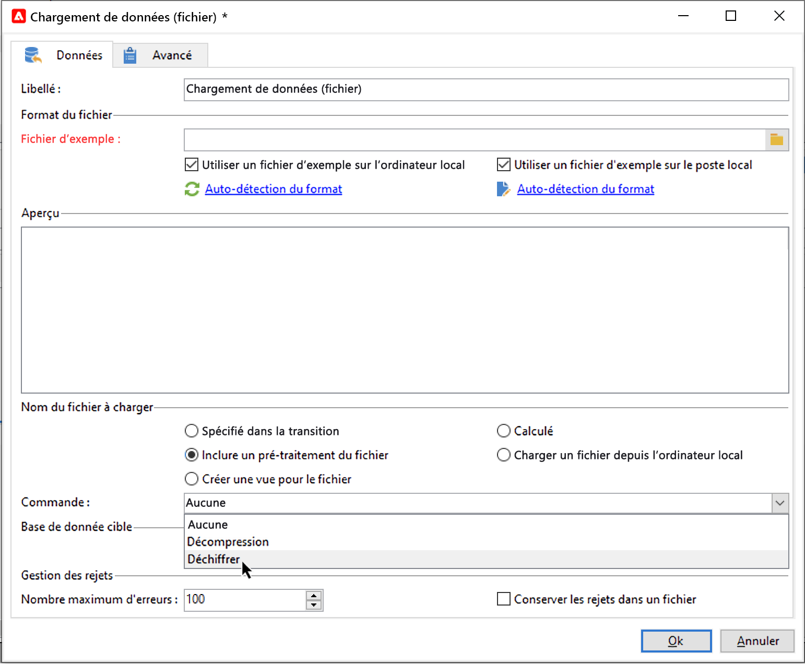Choose 'Décompression' from the Commande list

[x=486, y=542]
